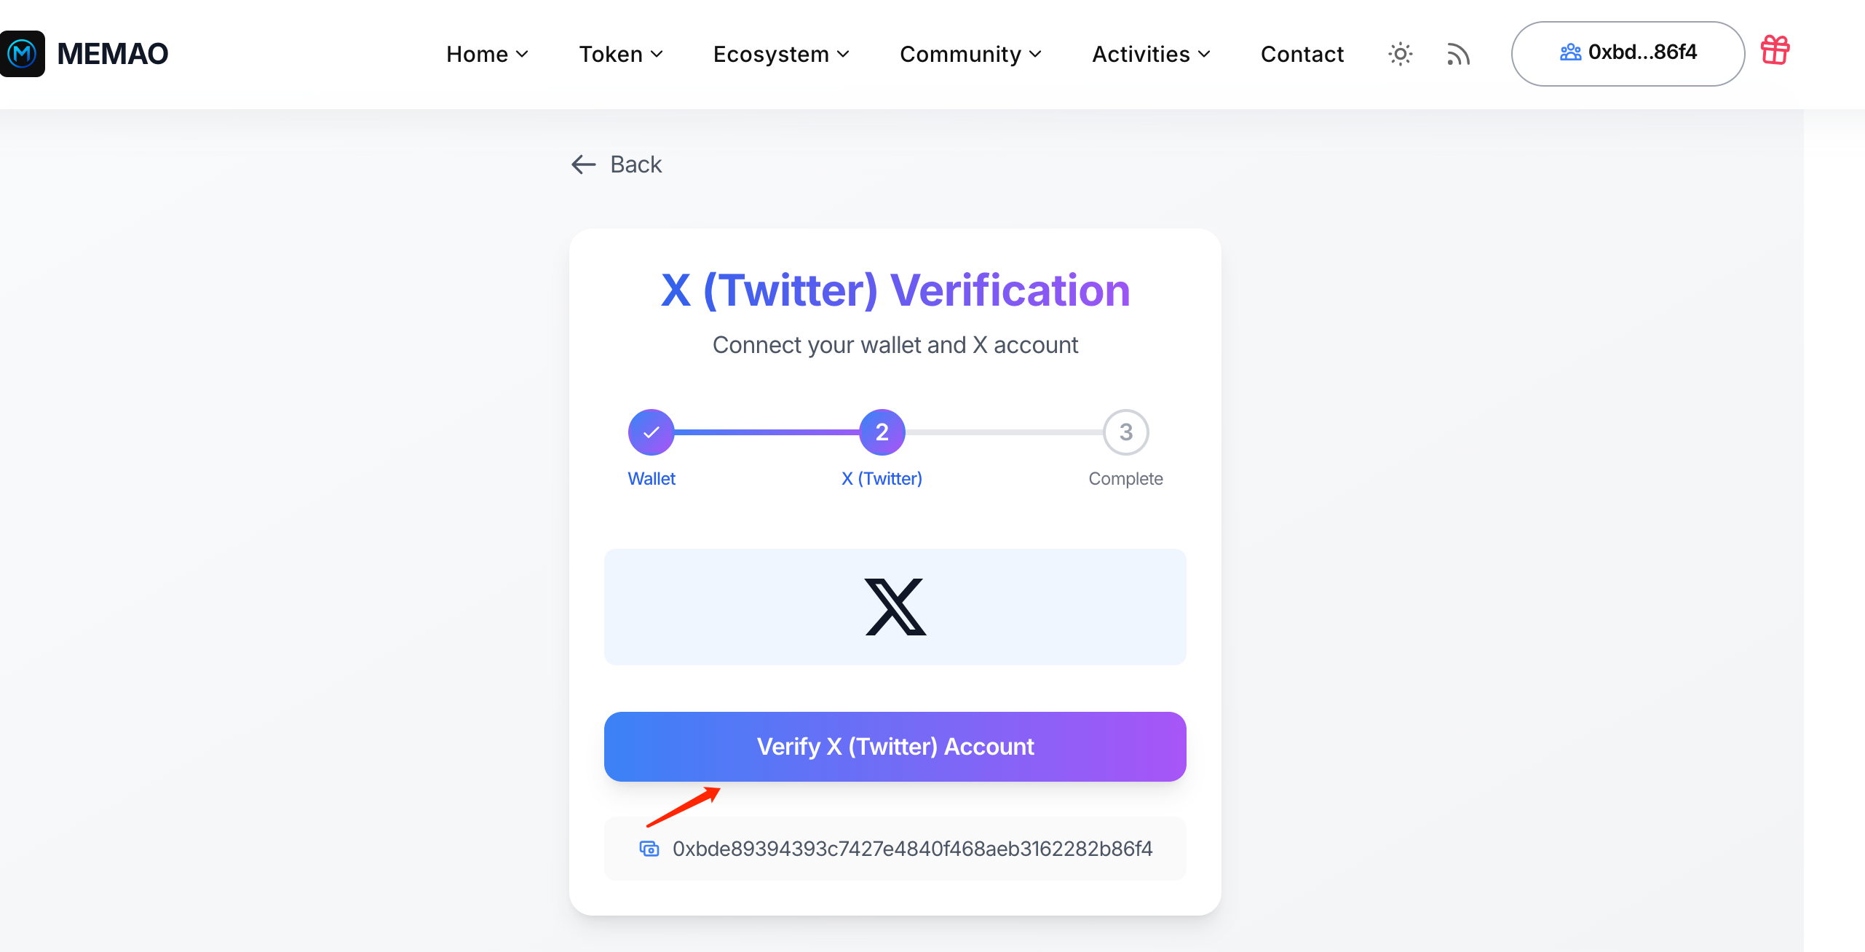Click the completed Wallet step checkmark

[x=652, y=432]
